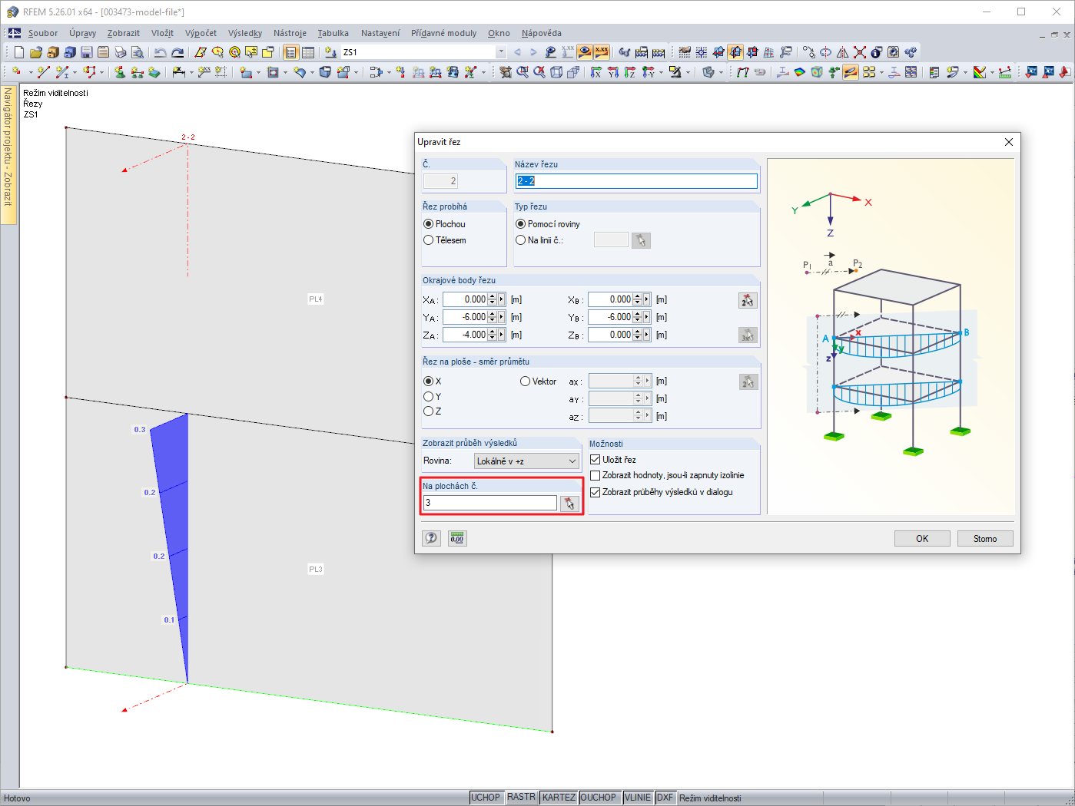This screenshot has width=1075, height=806.
Task: Select the Na linii č. radio button
Action: (x=520, y=240)
